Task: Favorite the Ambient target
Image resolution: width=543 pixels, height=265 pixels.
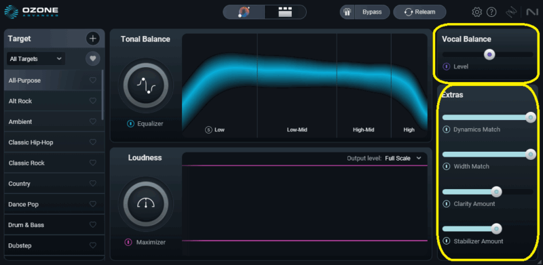Action: [x=93, y=122]
